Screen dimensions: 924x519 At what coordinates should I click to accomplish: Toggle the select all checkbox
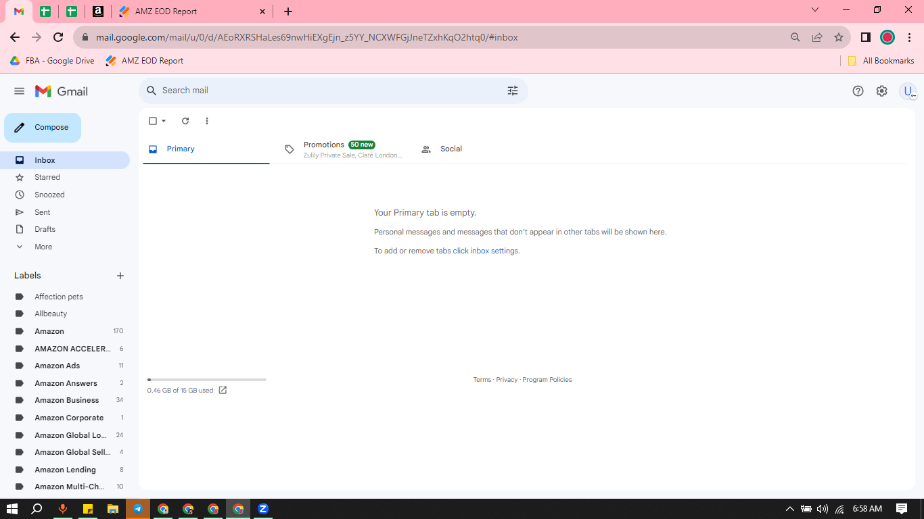click(x=153, y=121)
